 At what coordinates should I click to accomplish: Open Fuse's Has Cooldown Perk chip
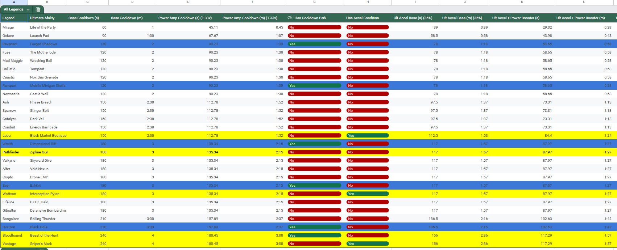(x=314, y=52)
